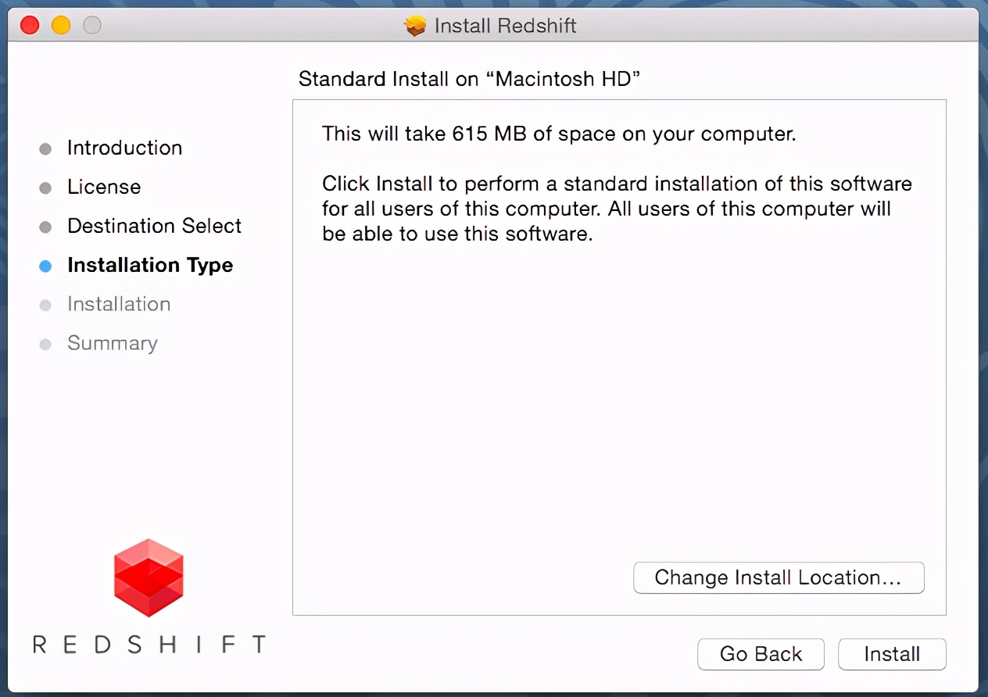This screenshot has height=697, width=988.
Task: Click the blue bullet beside Installation Type
Action: (x=45, y=266)
